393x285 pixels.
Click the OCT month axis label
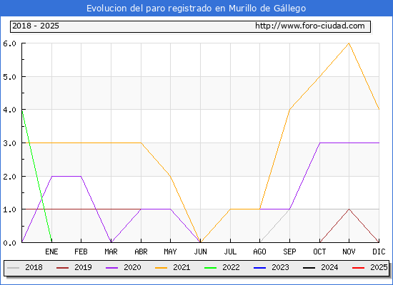[x=319, y=252]
